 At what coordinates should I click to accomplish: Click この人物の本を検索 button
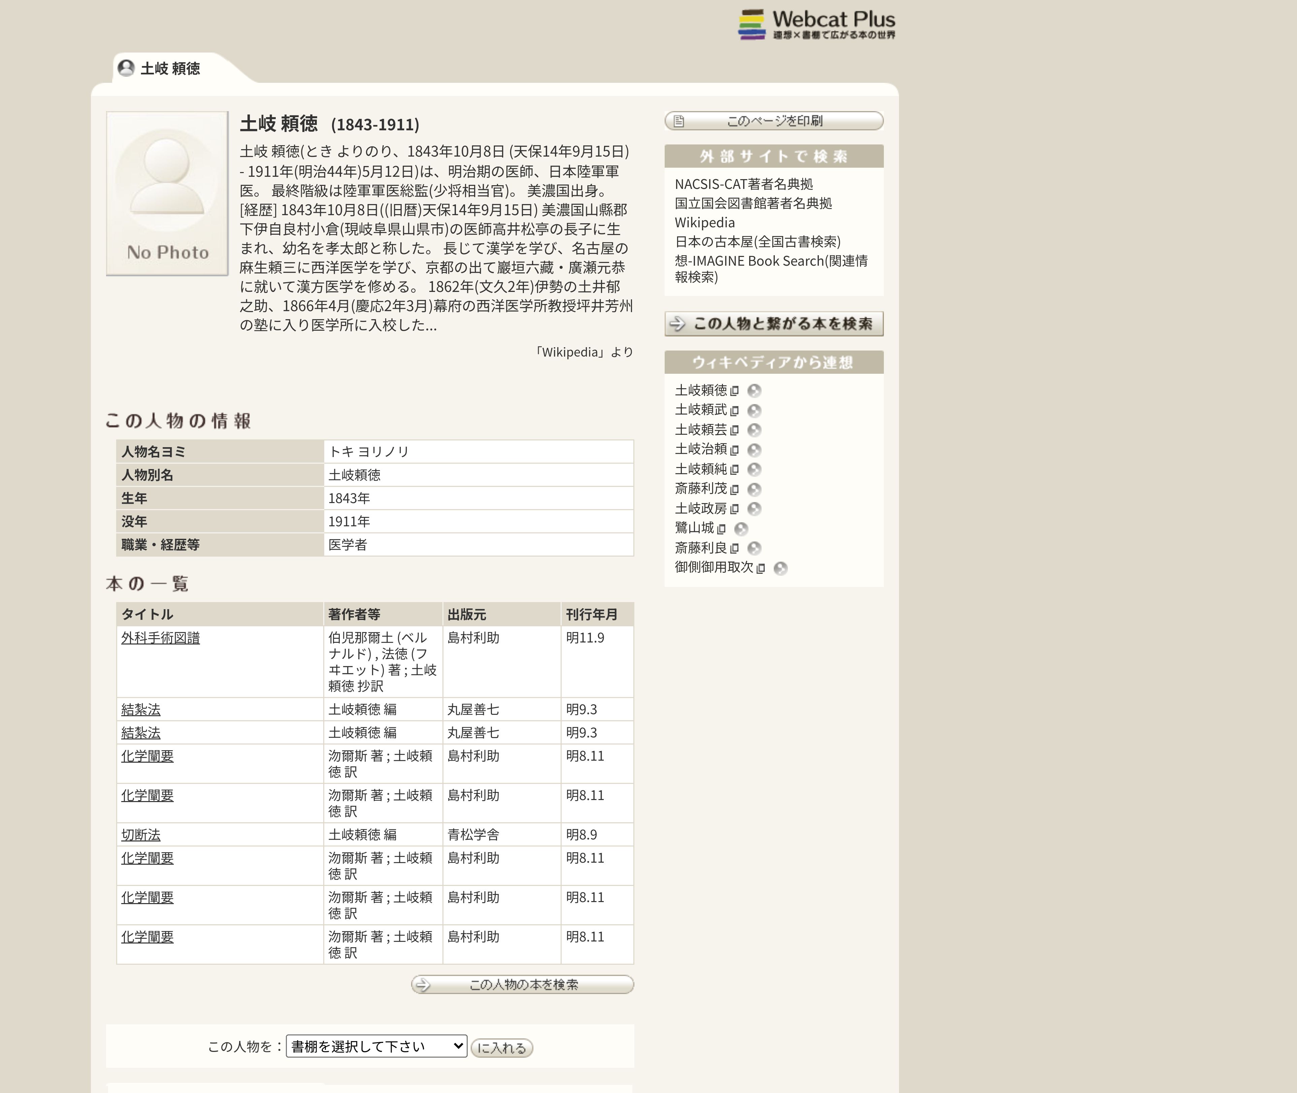point(522,984)
